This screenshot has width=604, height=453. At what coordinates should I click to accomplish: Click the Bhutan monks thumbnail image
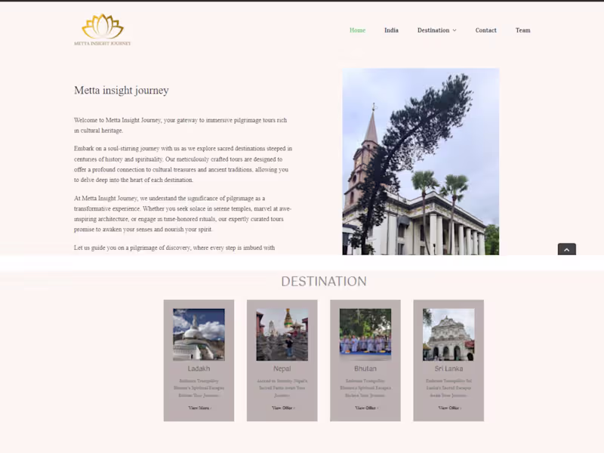(x=365, y=333)
